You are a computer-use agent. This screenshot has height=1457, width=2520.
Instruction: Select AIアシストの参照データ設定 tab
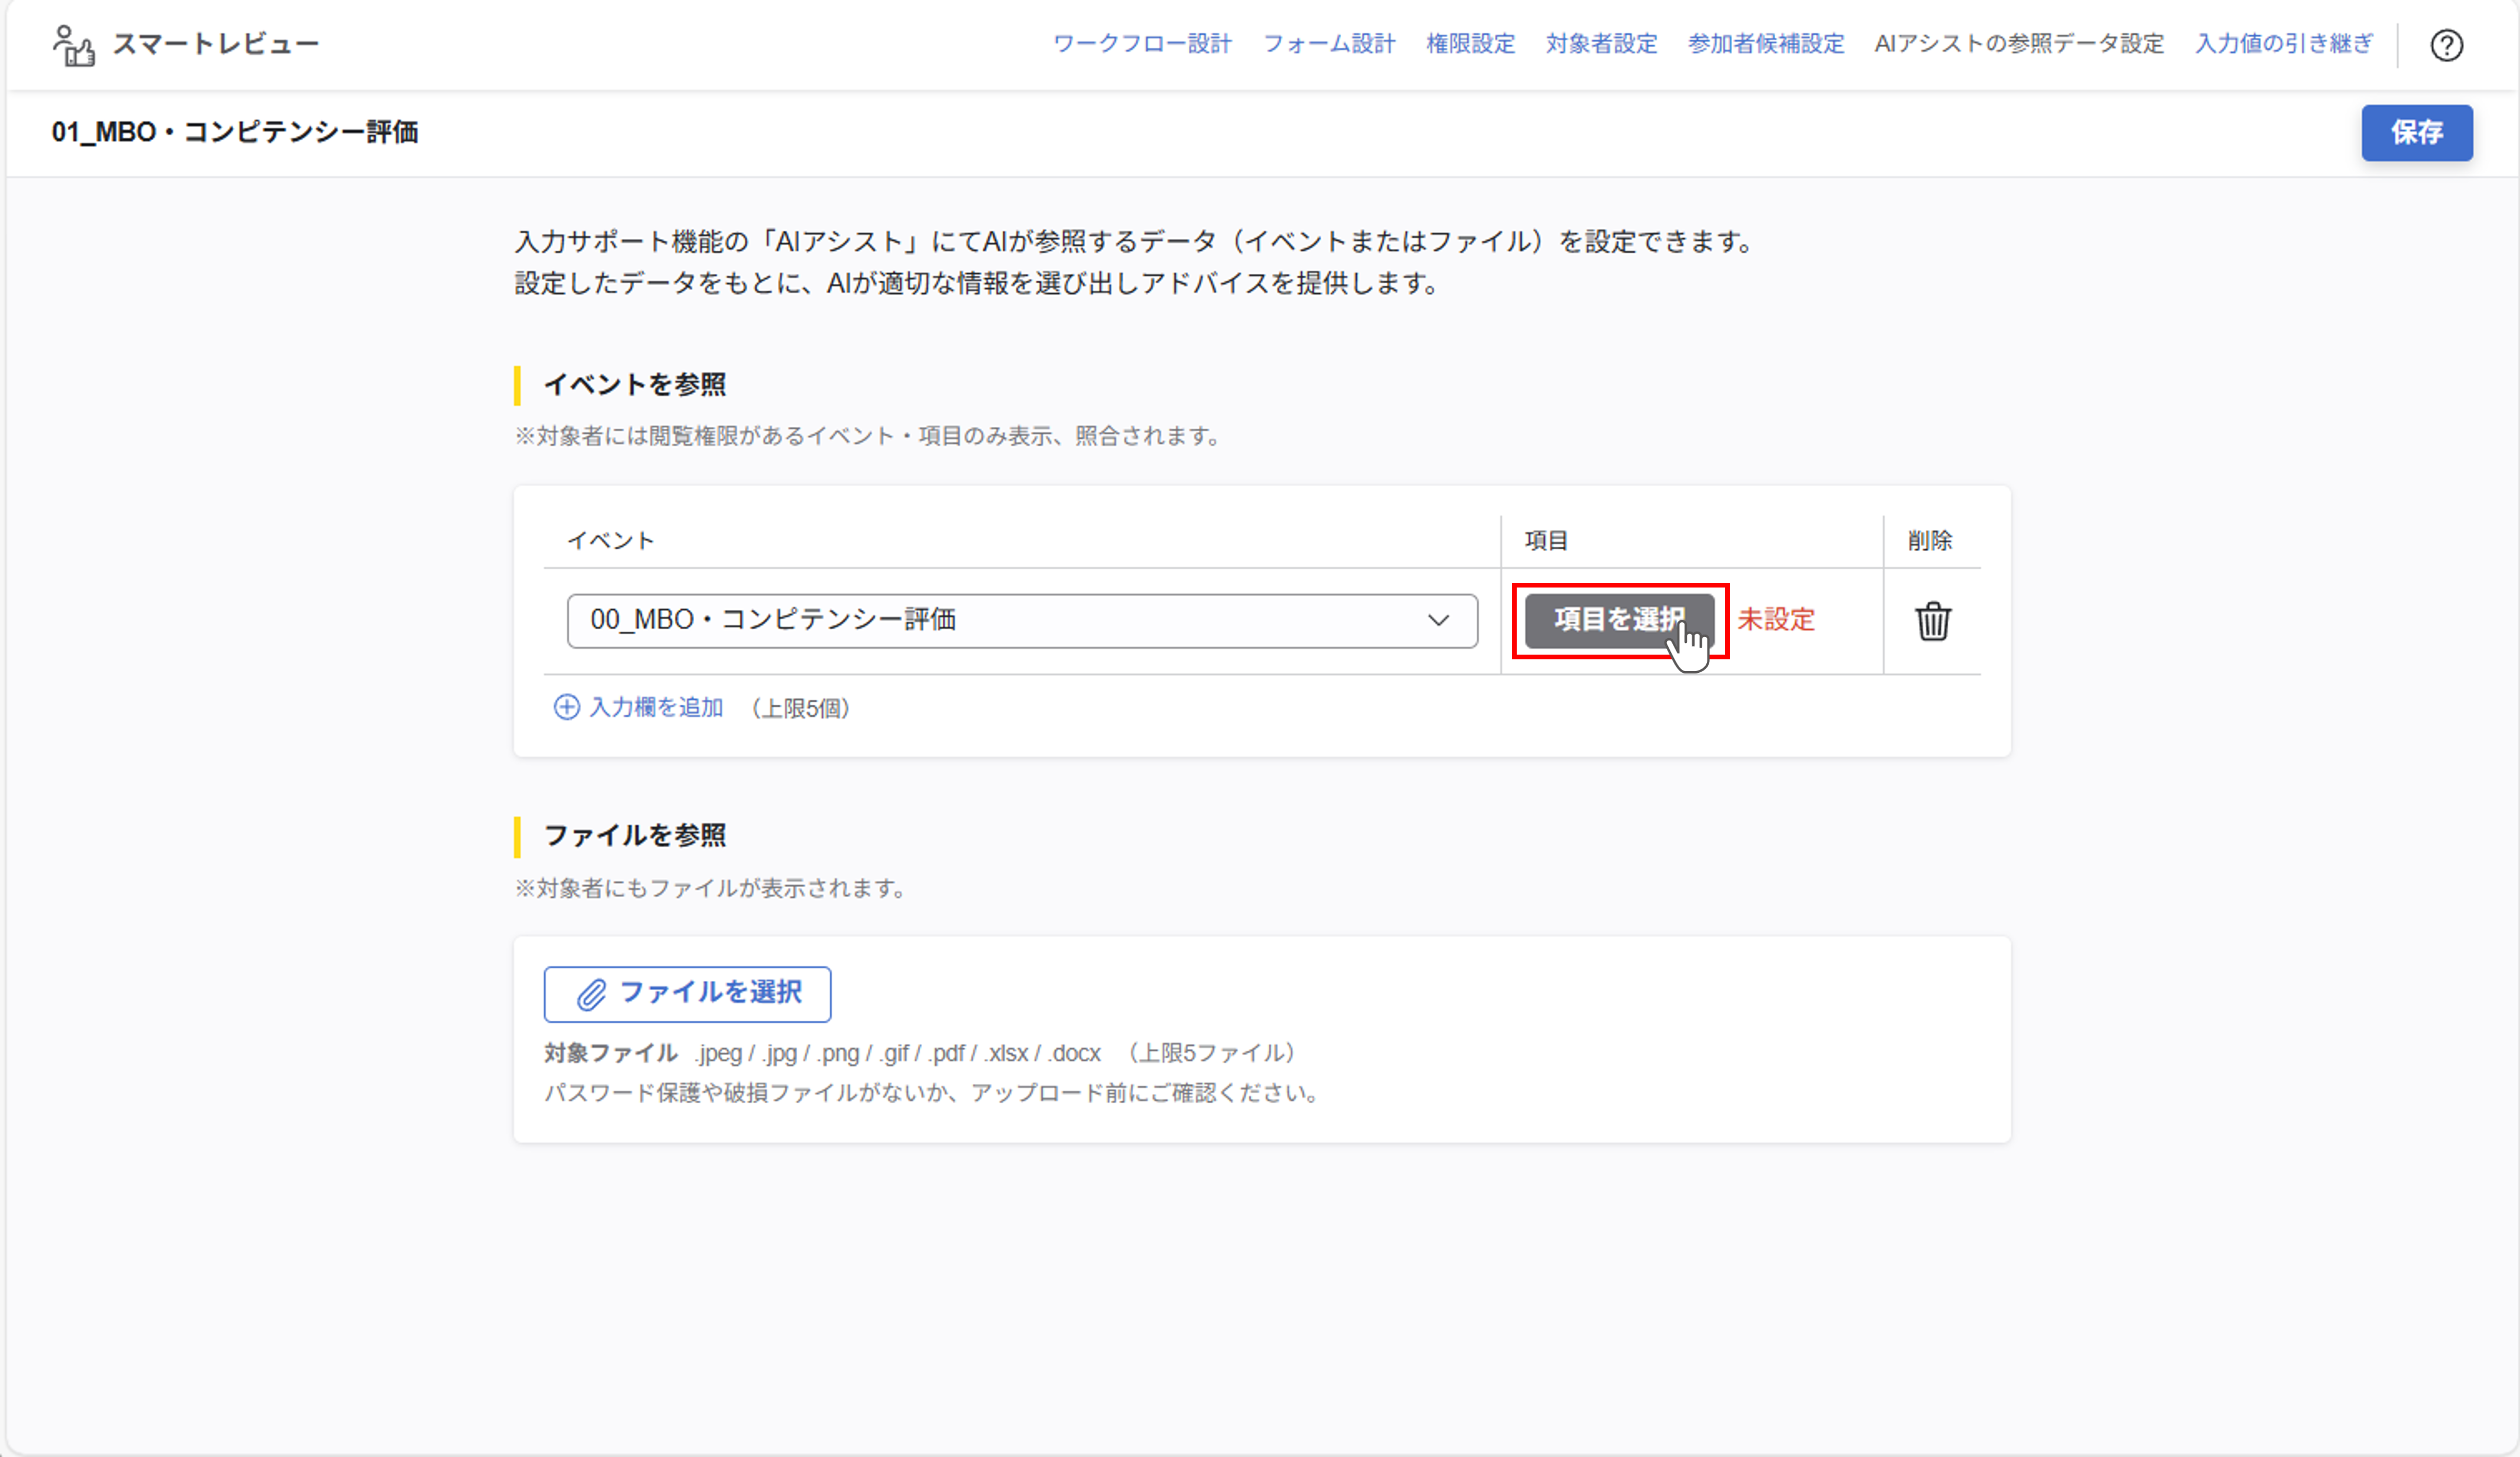2018,44
